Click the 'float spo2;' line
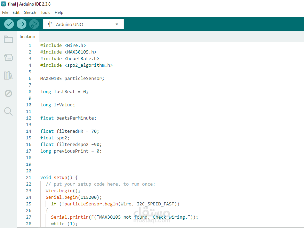 point(55,138)
